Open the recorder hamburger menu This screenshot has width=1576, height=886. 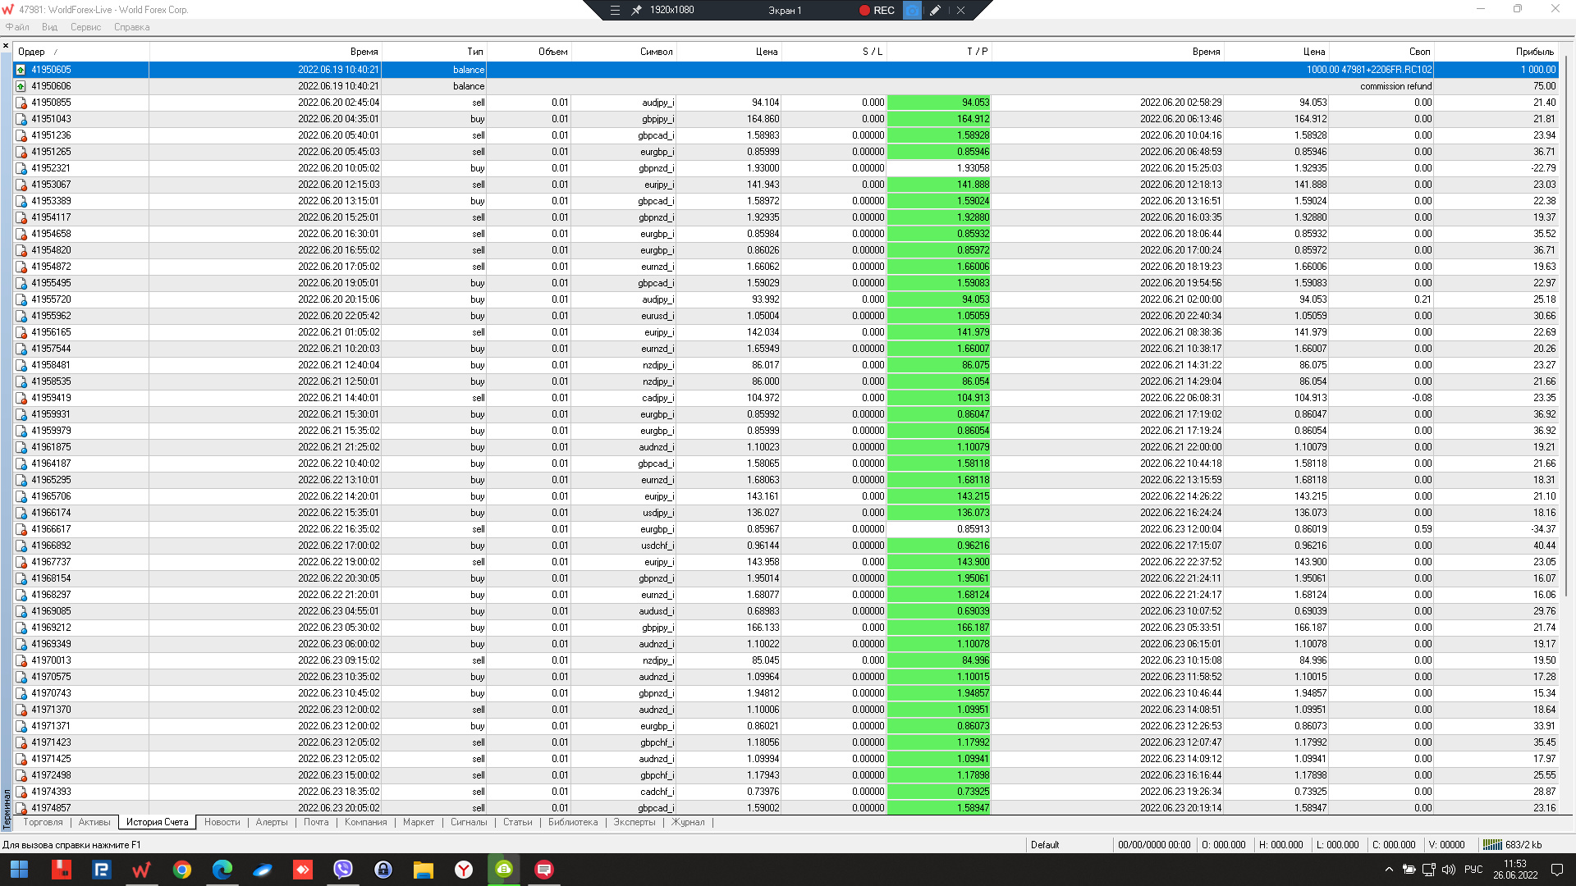pos(615,11)
